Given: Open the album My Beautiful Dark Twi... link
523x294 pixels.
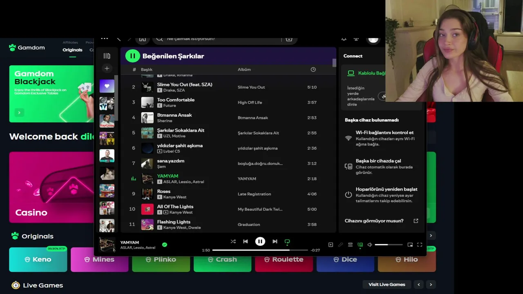Looking at the screenshot, I should point(260,209).
